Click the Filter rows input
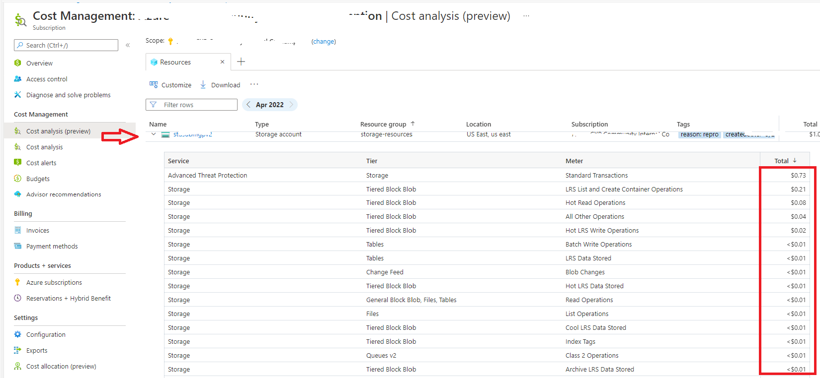The width and height of the screenshot is (820, 378). [x=191, y=105]
